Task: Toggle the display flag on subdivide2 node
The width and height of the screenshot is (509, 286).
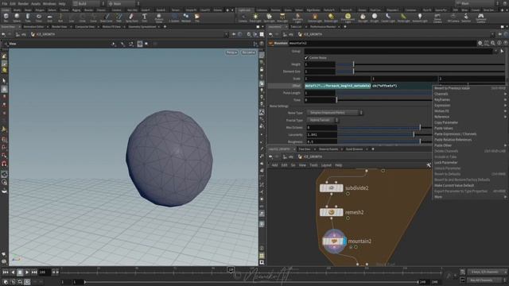Action: click(x=341, y=188)
